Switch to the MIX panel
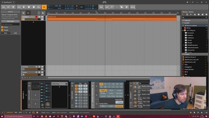This screenshot has height=118, width=209. [x=16, y=112]
